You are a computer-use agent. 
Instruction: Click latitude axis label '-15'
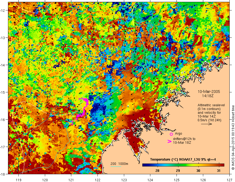pos(3,92)
